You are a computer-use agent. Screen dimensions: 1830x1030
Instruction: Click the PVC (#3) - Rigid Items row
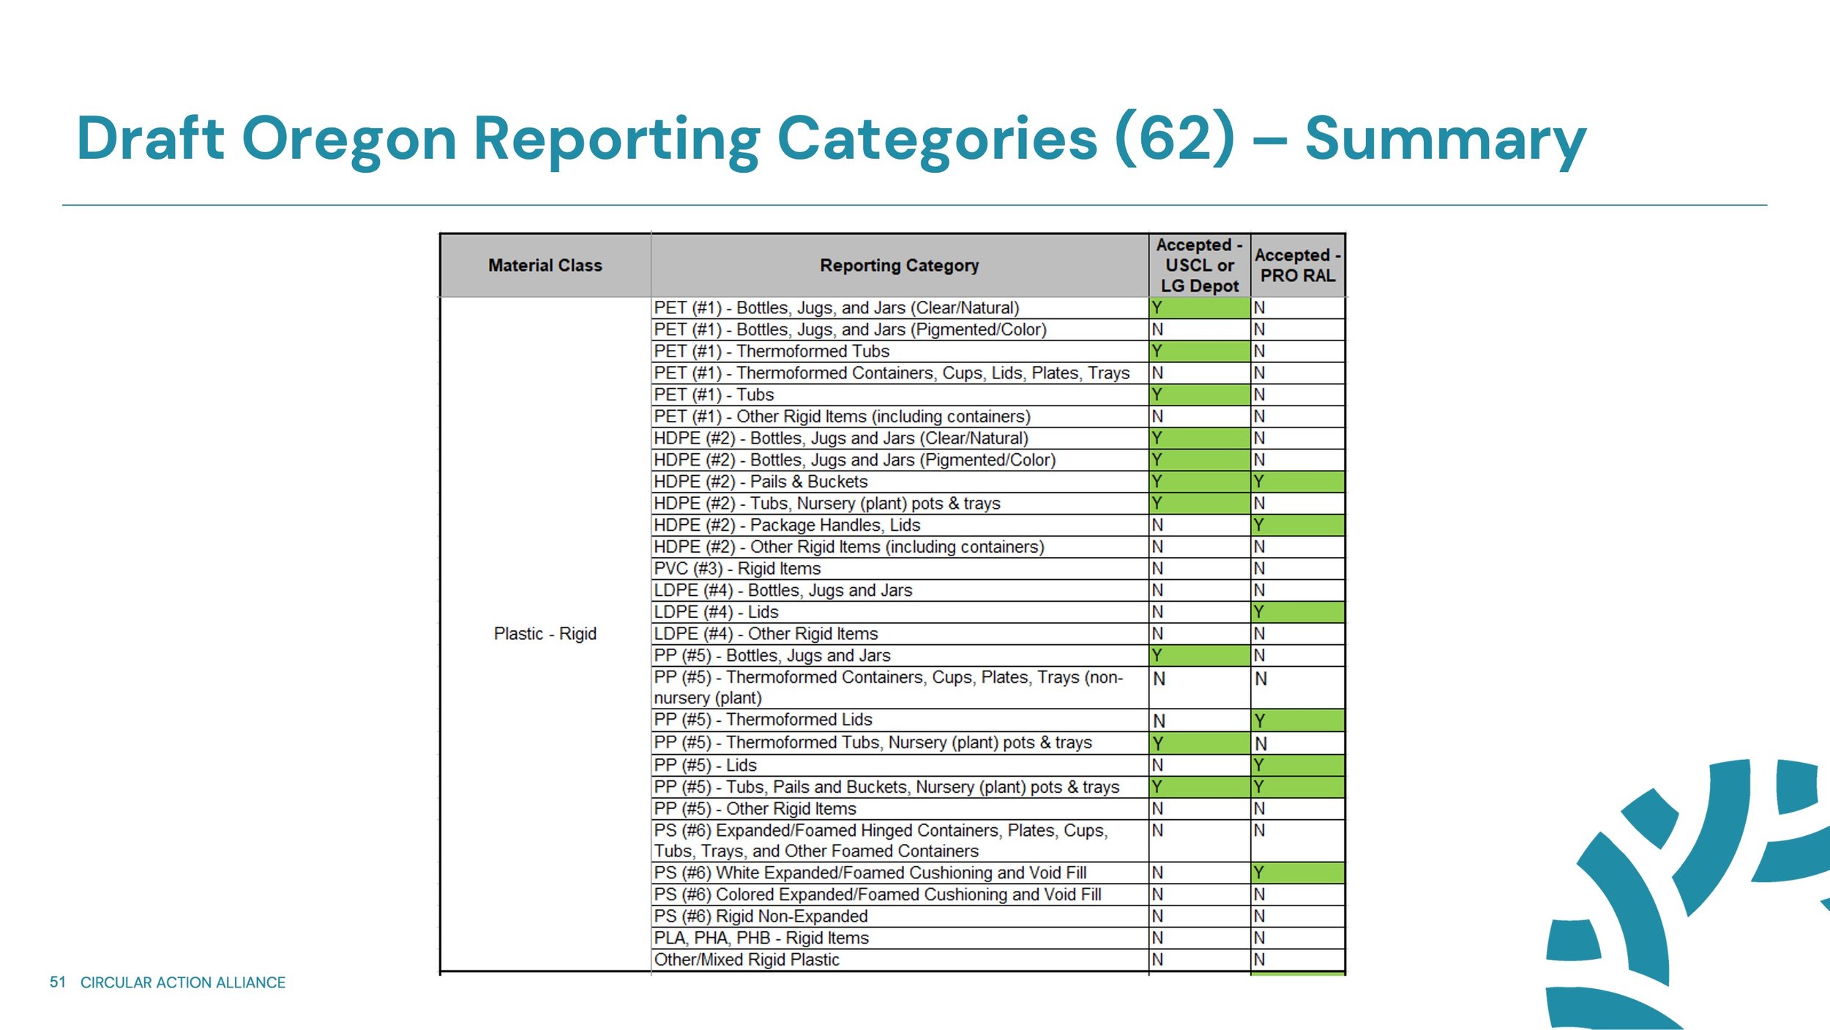pyautogui.click(x=737, y=569)
